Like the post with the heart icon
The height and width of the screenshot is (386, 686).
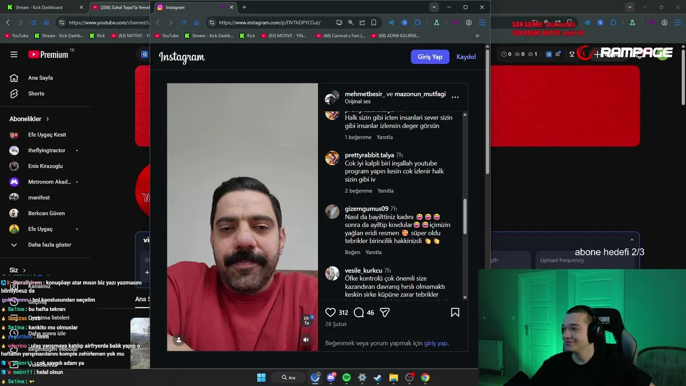[x=331, y=313]
